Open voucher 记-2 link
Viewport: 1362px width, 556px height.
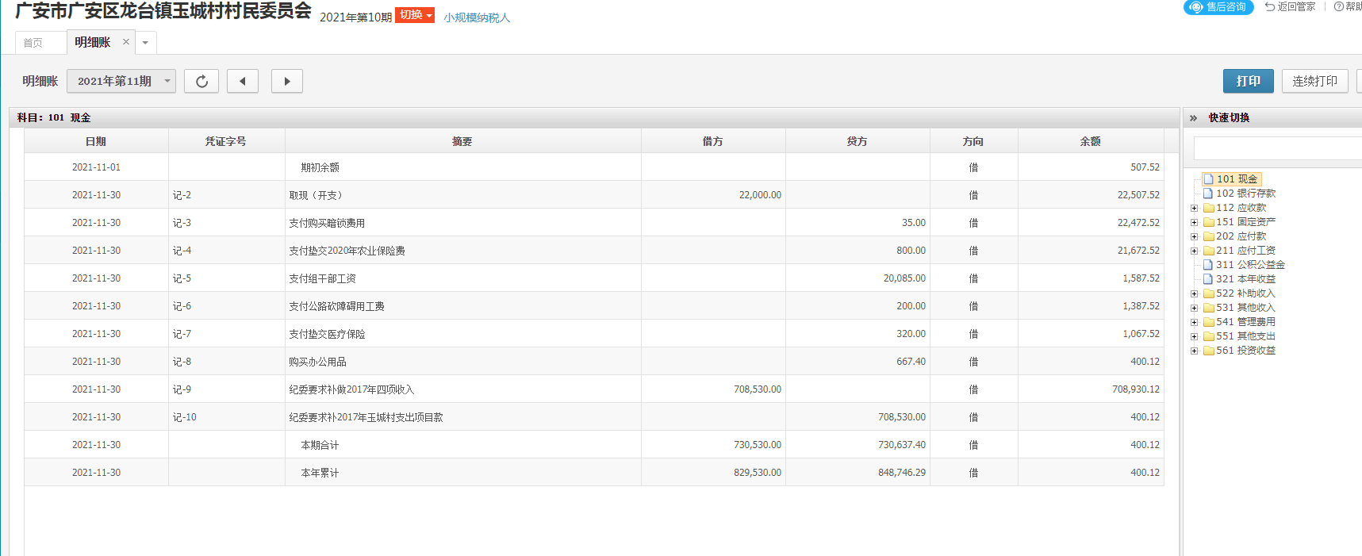click(182, 195)
